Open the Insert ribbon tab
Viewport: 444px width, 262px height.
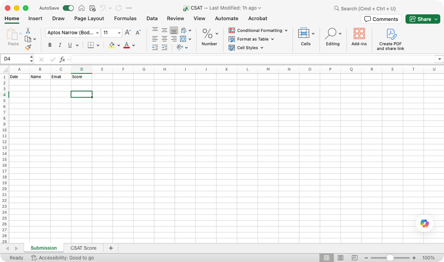coord(35,18)
